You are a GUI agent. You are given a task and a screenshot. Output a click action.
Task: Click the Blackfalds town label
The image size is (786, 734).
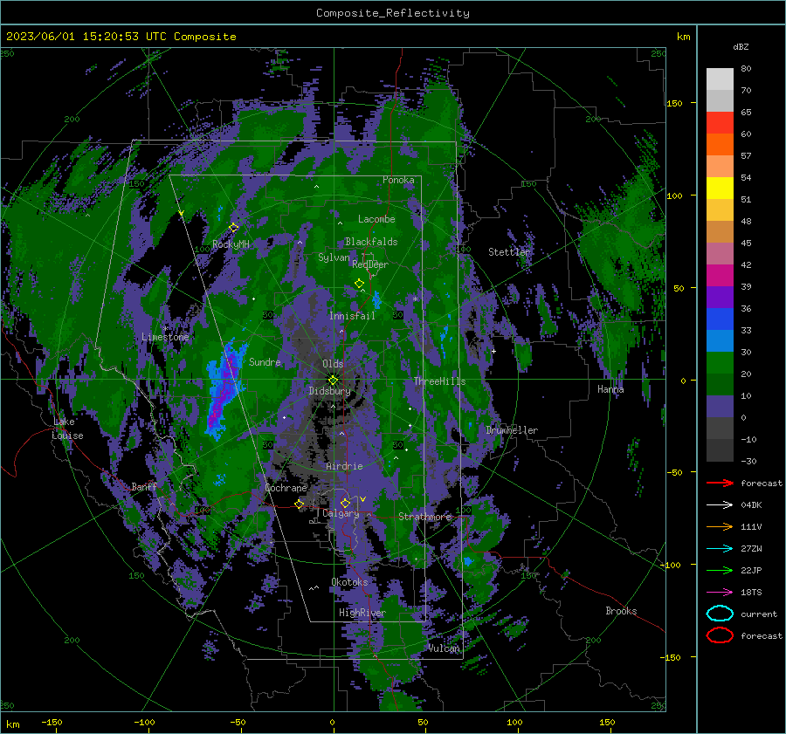pos(371,242)
